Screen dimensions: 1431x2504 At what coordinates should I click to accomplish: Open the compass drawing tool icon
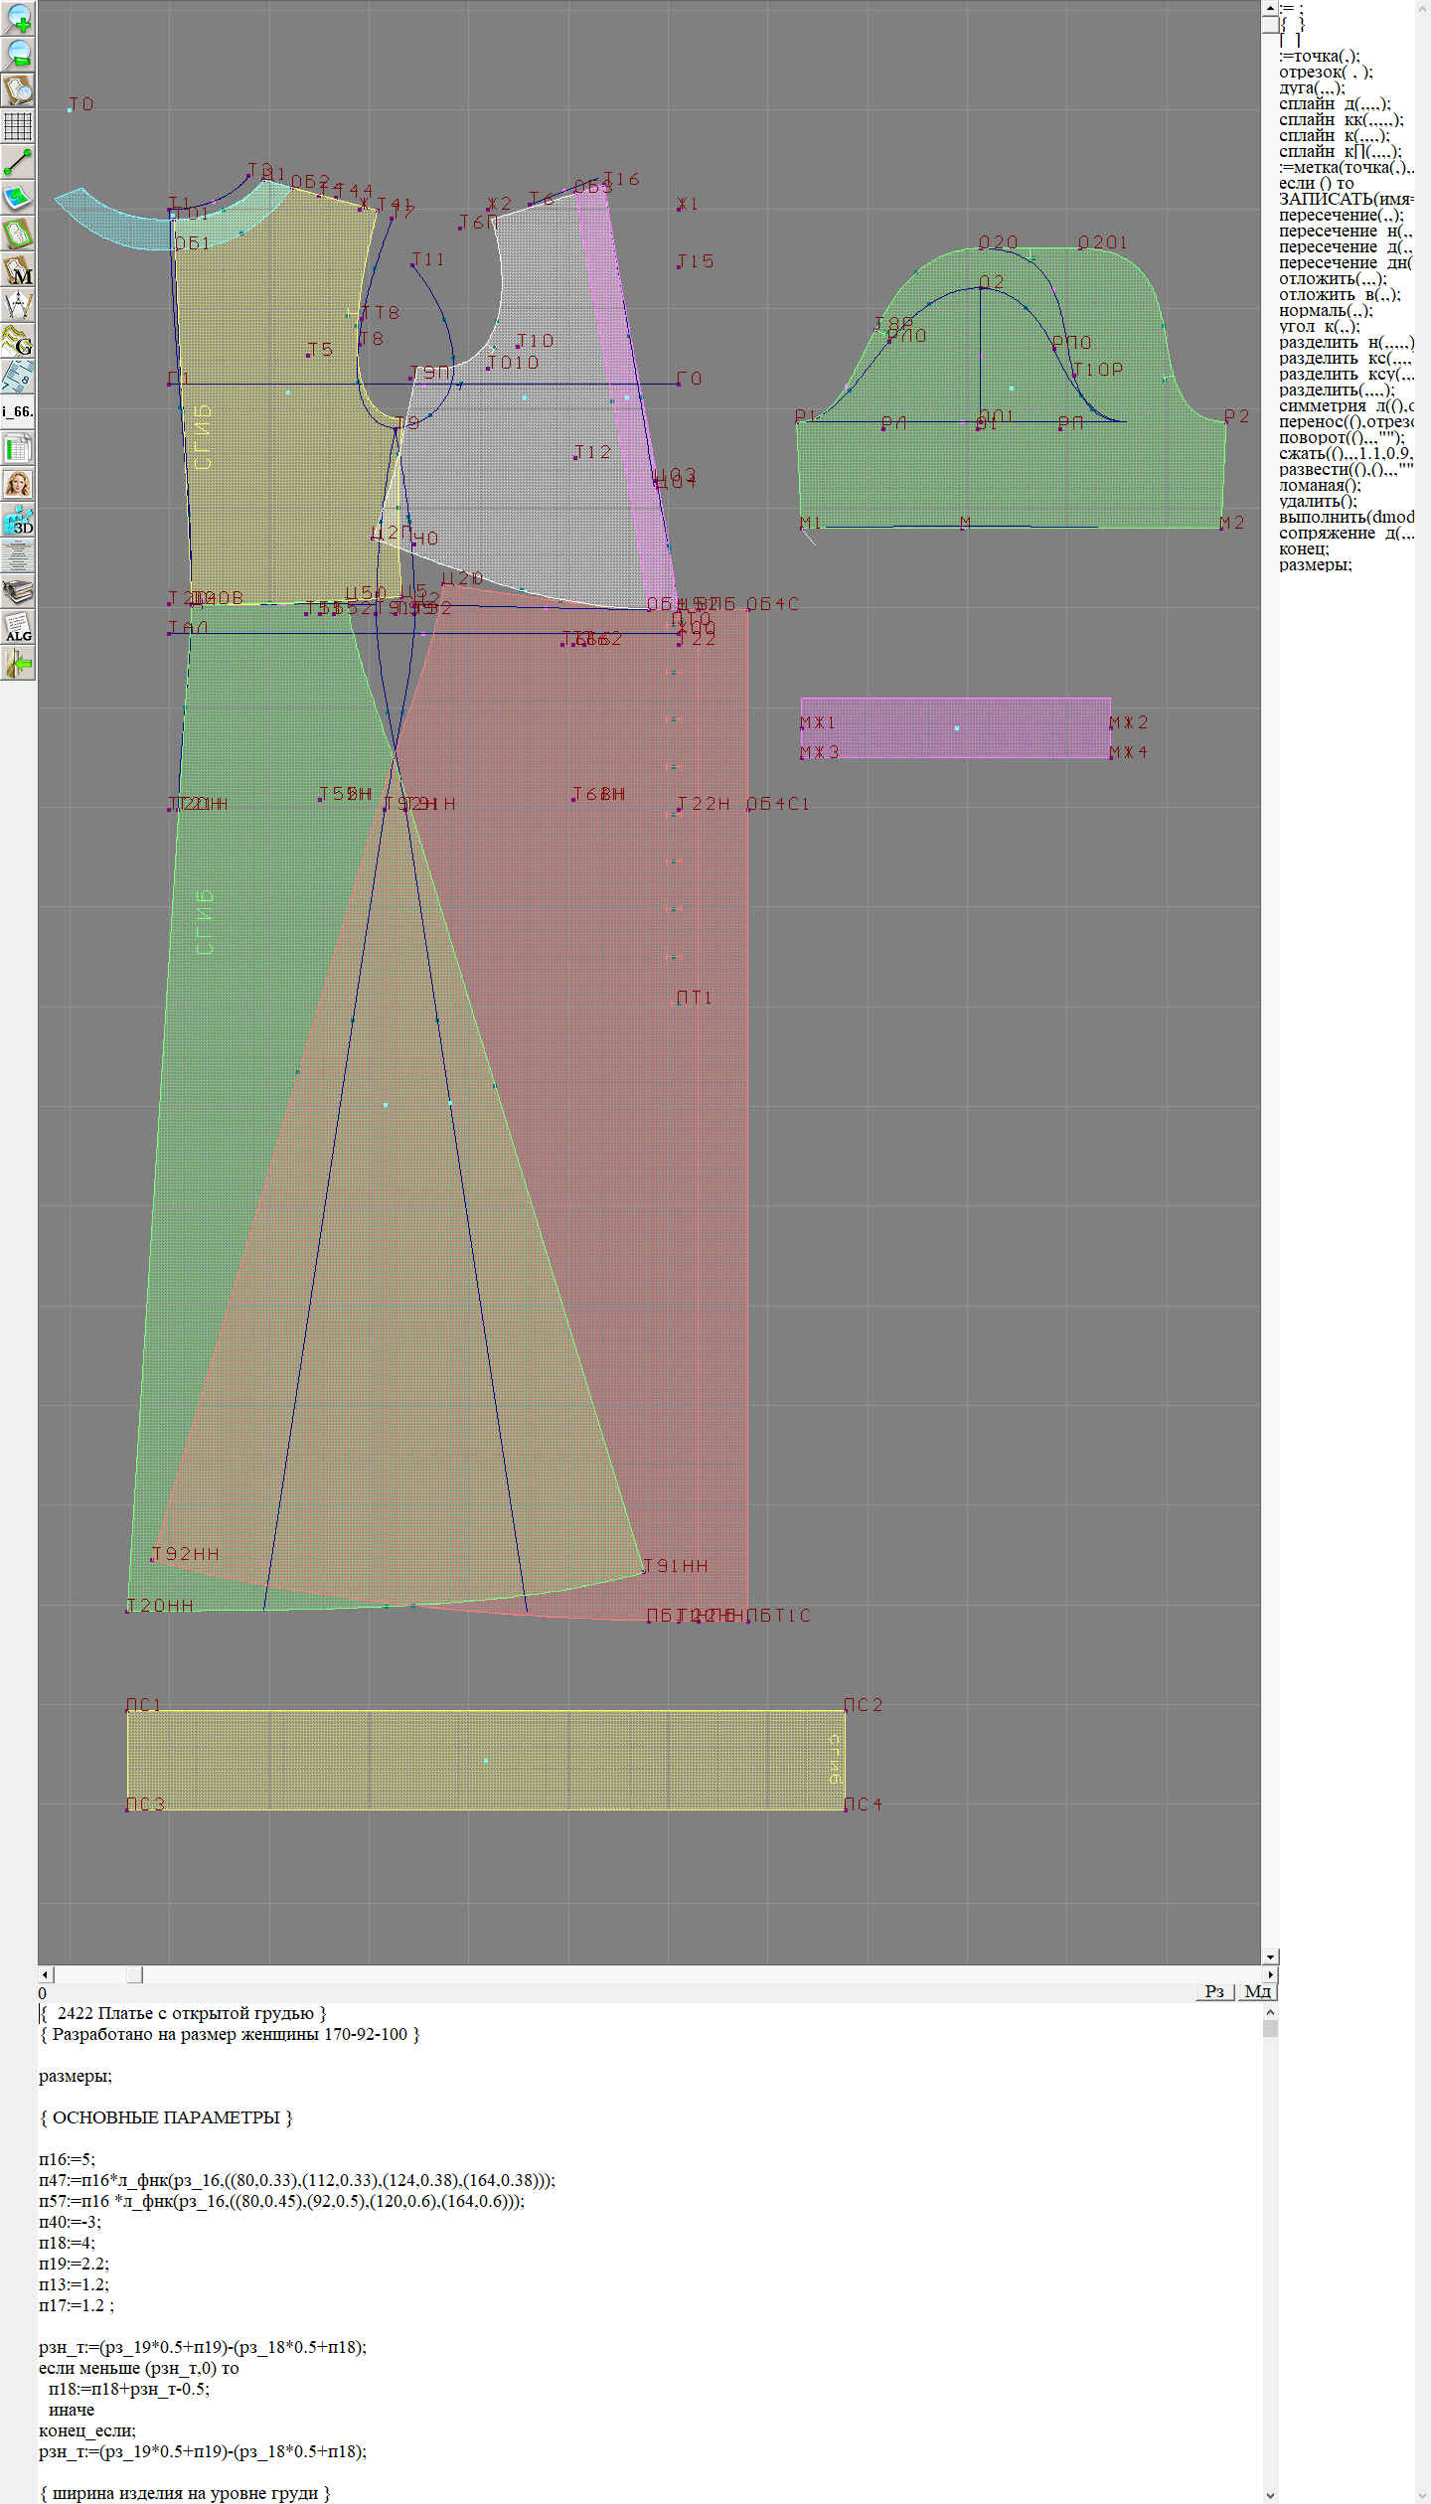(x=18, y=305)
